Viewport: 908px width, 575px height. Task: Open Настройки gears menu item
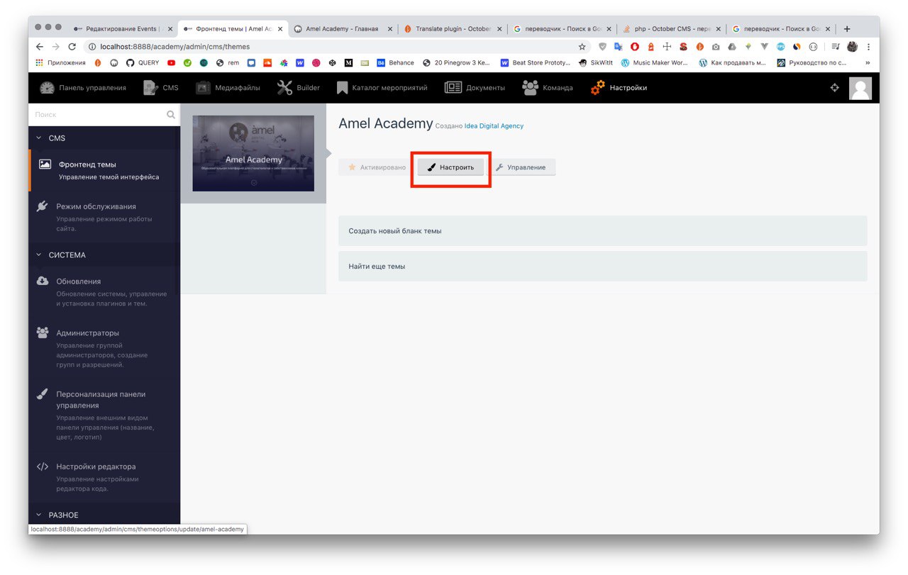tap(619, 88)
